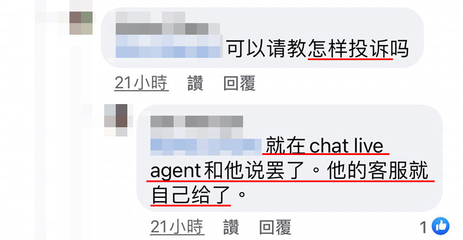The height and width of the screenshot is (240, 463).
Task: Click the phrase 他的客服就 in the reply
Action: tap(378, 171)
